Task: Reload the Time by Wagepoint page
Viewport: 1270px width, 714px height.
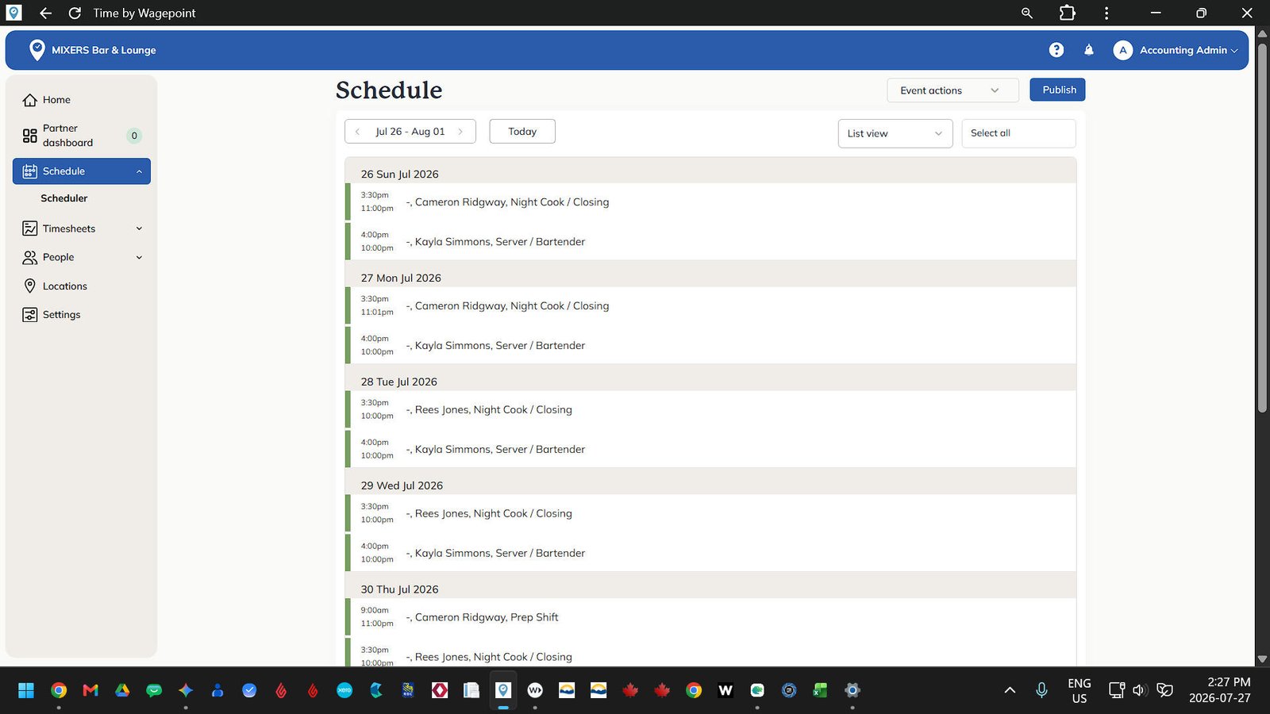Action: (75, 13)
